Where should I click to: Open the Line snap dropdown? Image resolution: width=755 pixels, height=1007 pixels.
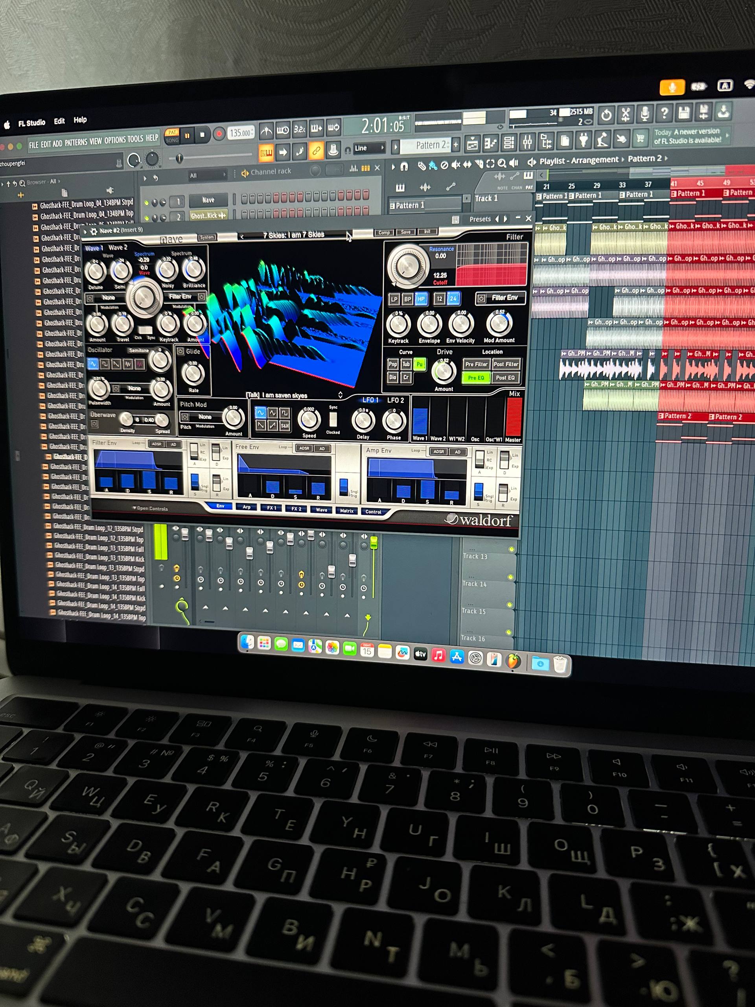(369, 148)
